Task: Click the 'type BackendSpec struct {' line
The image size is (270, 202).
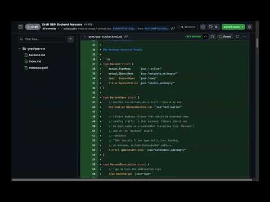Action: pos(121,98)
